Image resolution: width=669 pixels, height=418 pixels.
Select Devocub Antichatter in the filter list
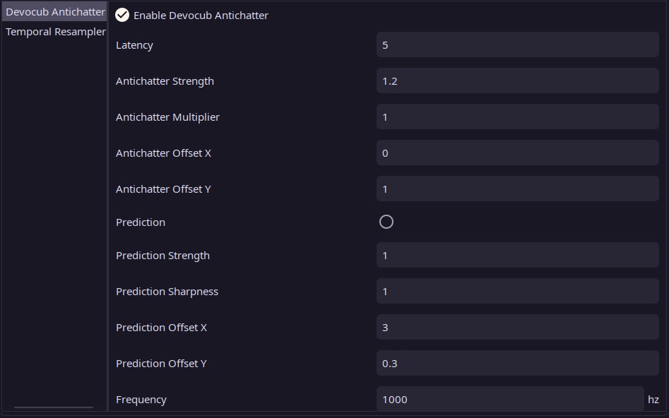point(55,12)
